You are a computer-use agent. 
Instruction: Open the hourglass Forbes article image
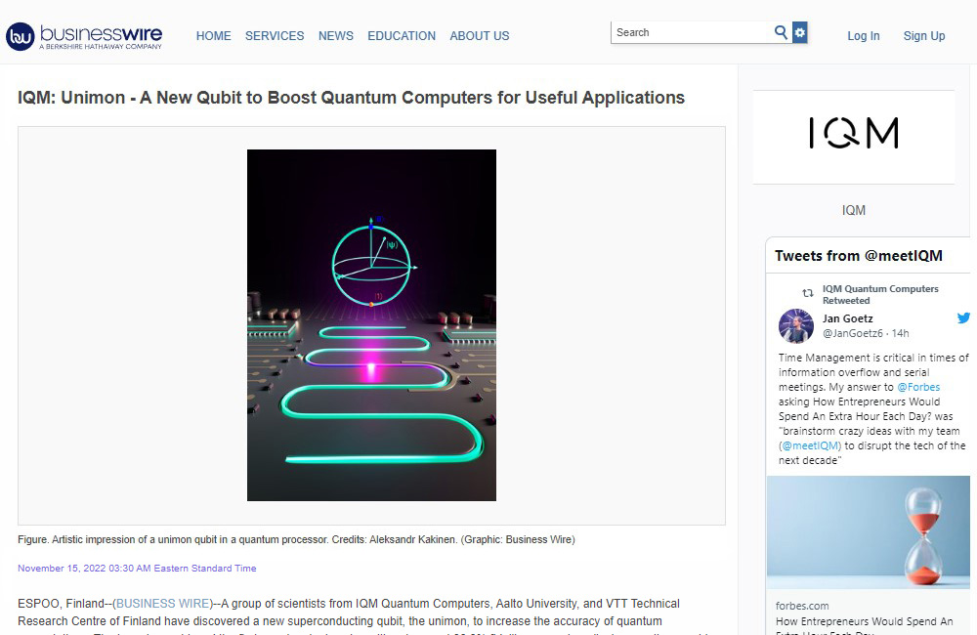click(869, 532)
